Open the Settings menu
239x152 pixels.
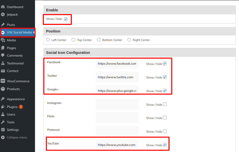click(13, 130)
